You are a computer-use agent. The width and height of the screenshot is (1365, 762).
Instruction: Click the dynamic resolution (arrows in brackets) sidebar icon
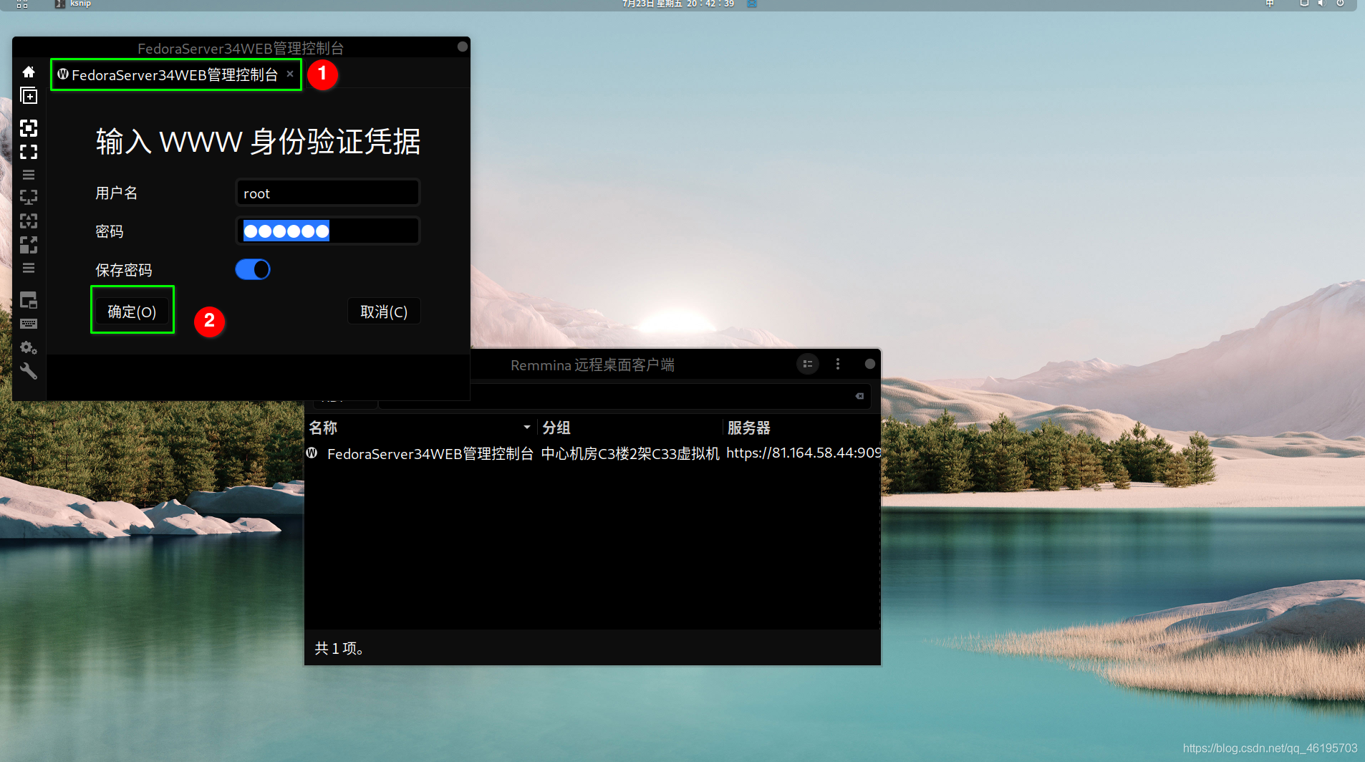29,221
